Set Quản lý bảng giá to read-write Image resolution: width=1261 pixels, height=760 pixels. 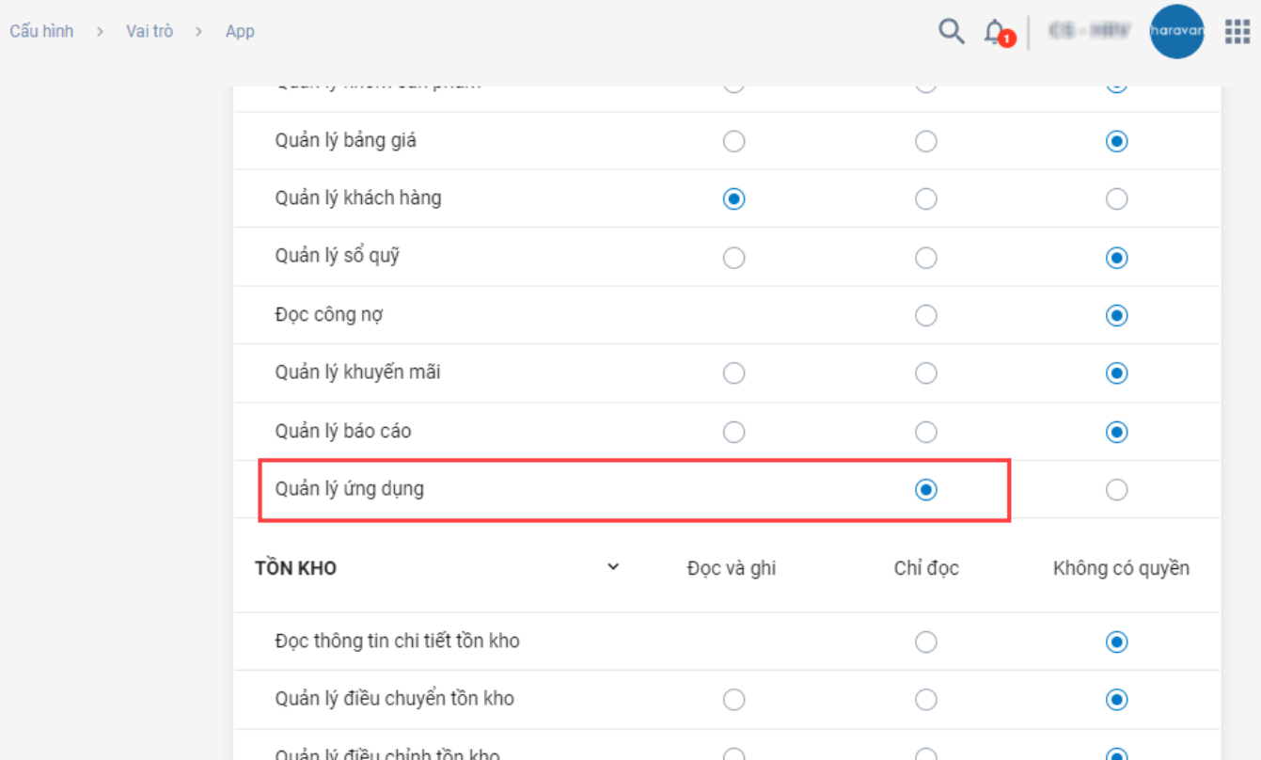pos(733,142)
